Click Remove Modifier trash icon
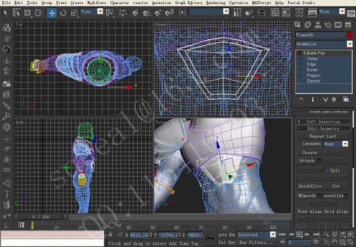Image resolution: width=356 pixels, height=247 pixels. click(334, 99)
